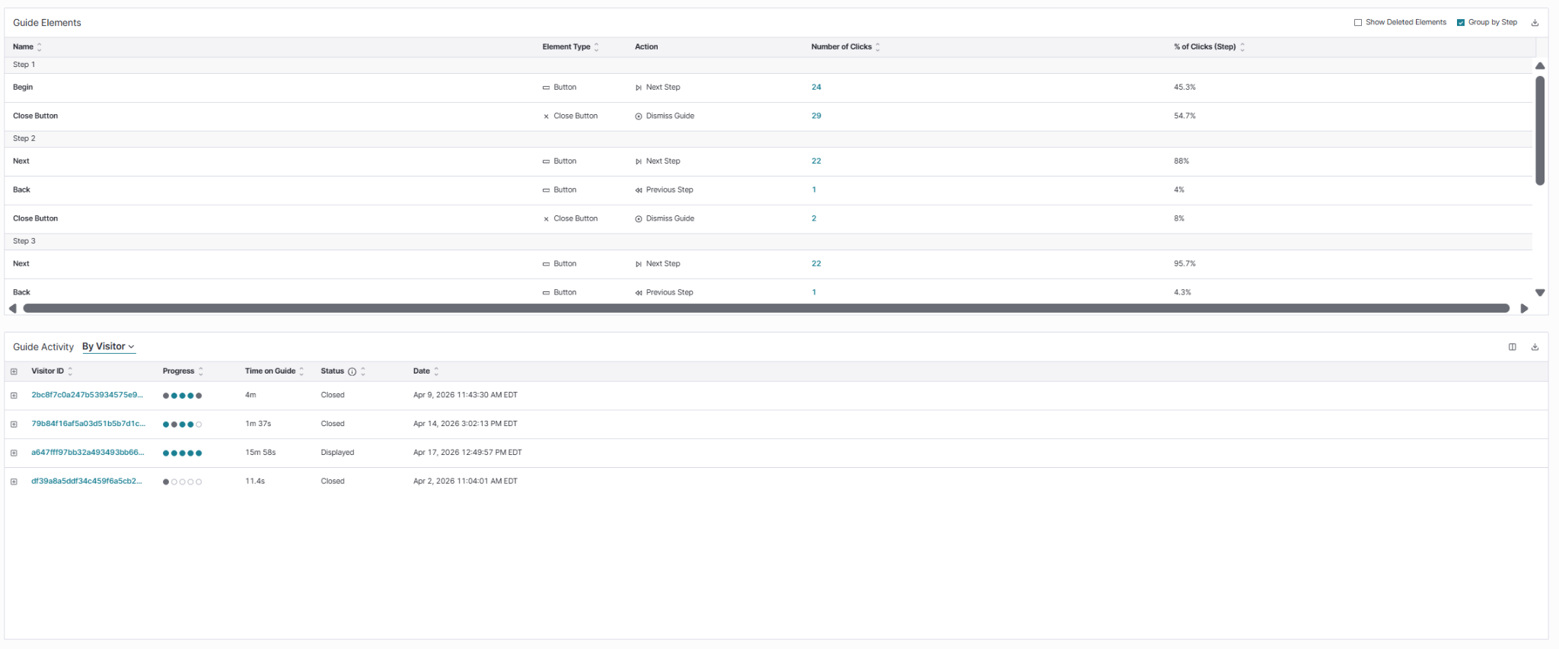
Task: Click the 88% value
Action: [x=1181, y=161]
